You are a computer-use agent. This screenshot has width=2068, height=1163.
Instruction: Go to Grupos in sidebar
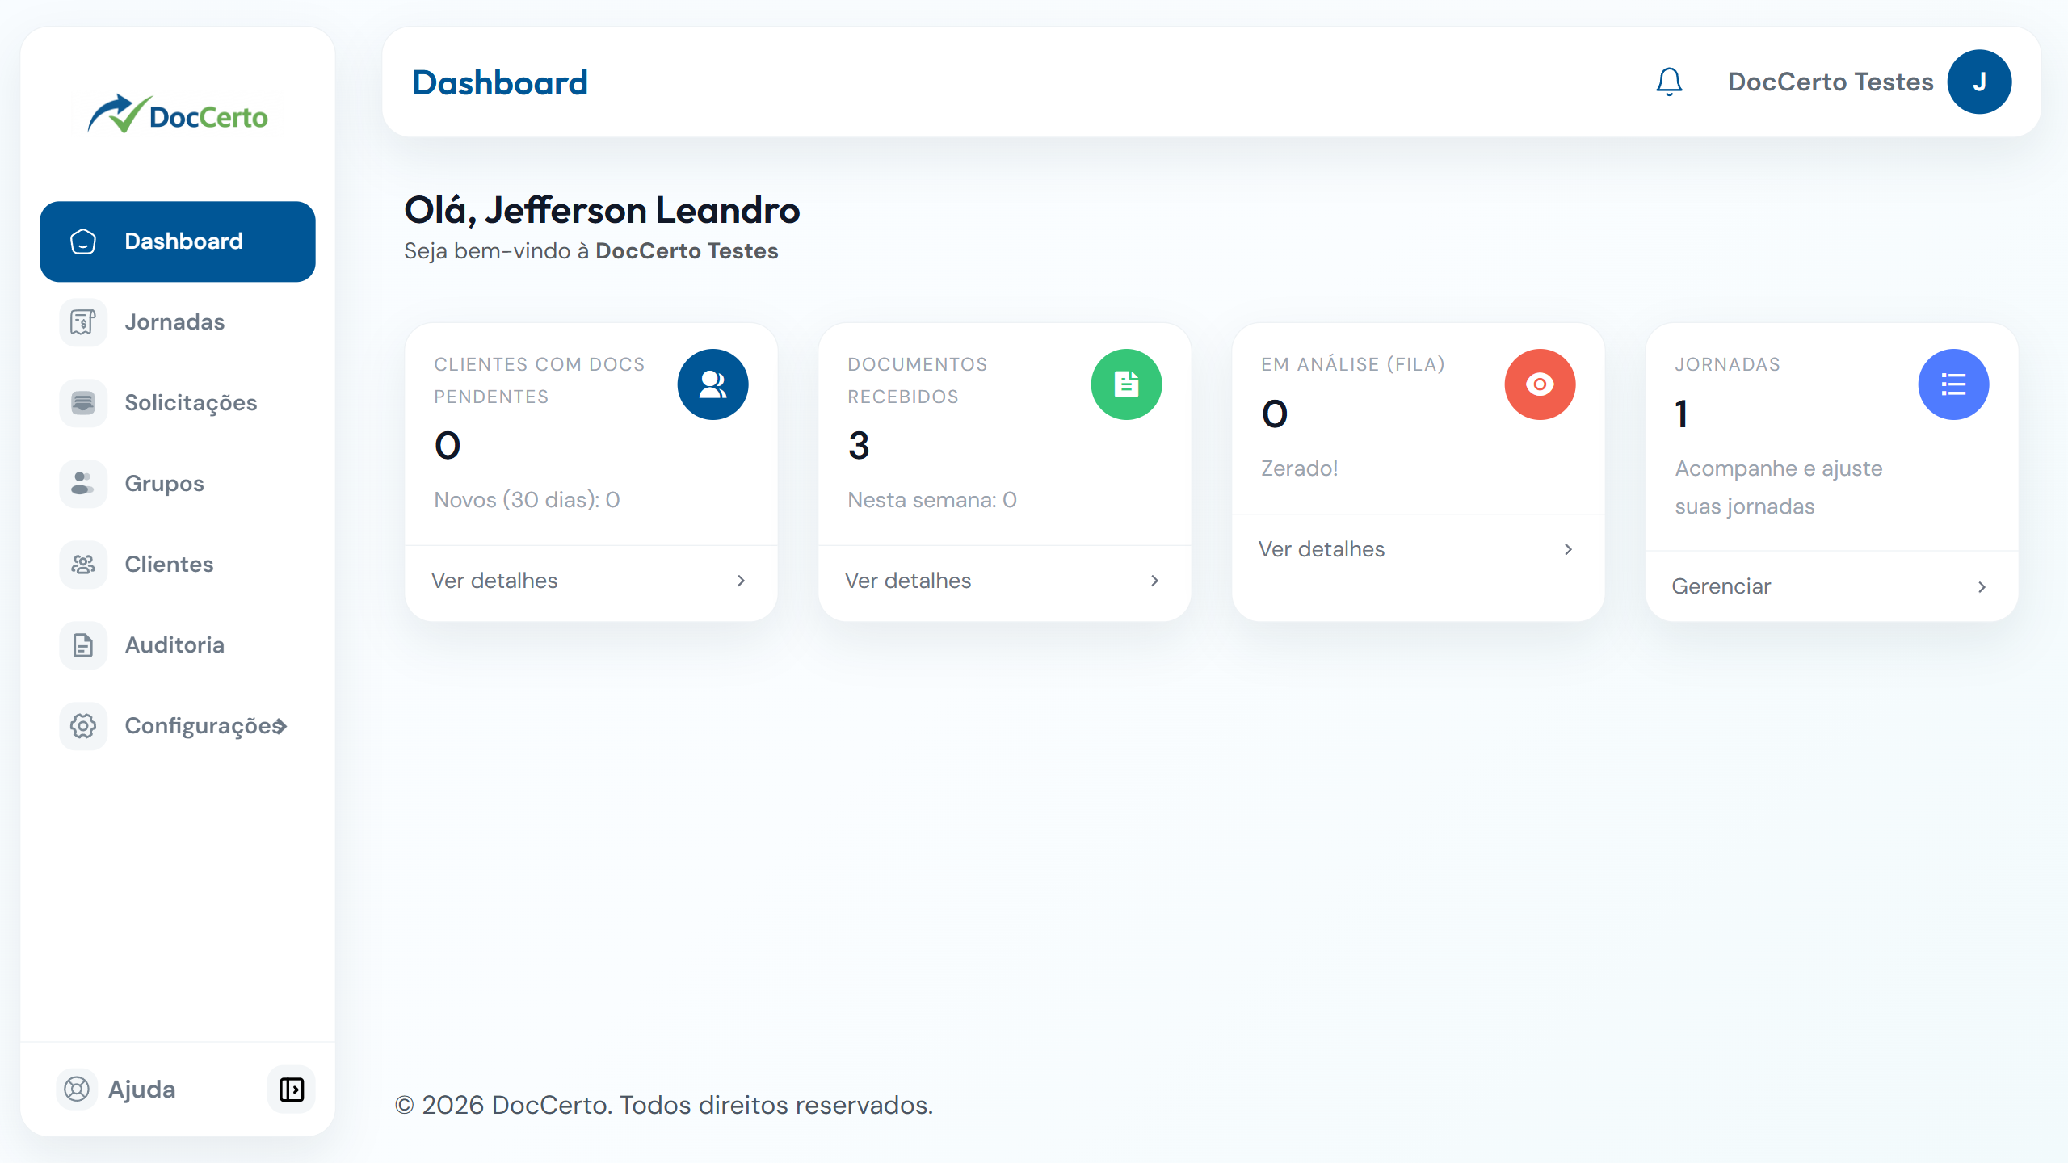pyautogui.click(x=164, y=484)
